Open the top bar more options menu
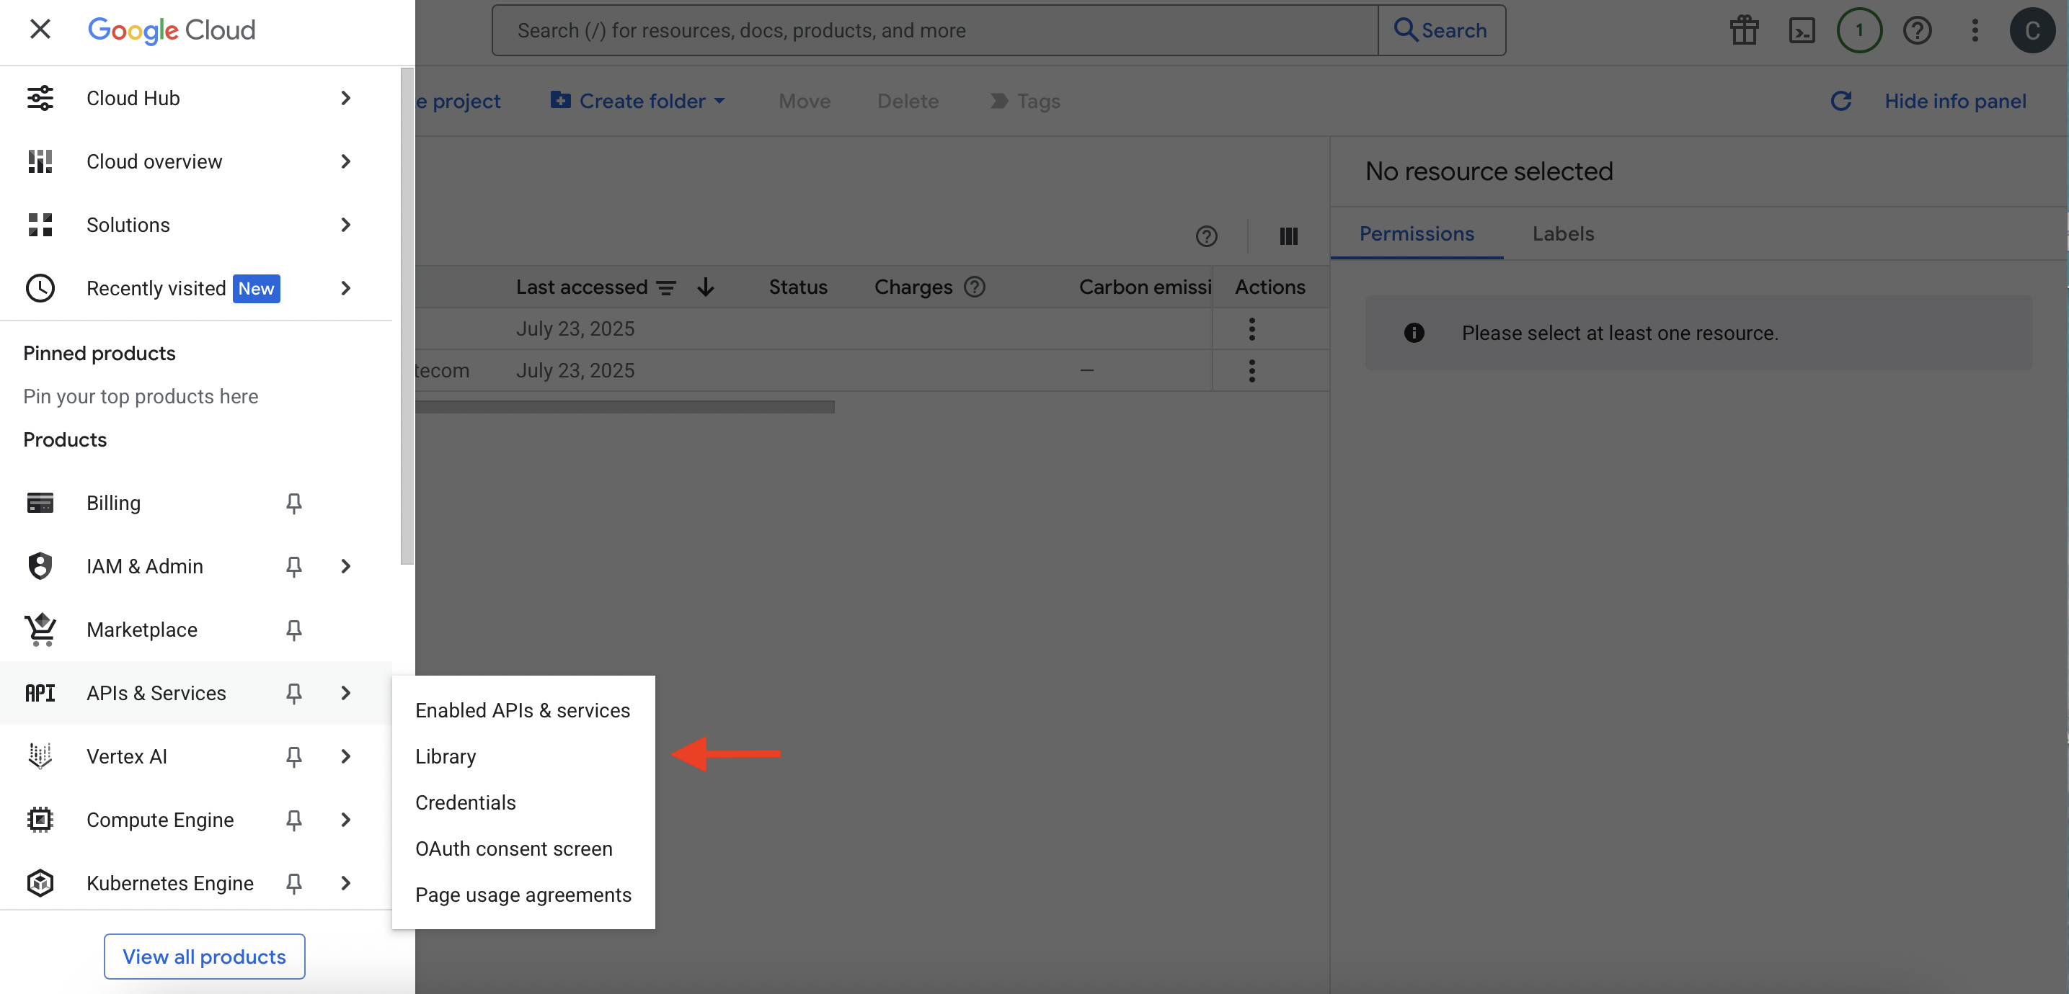Viewport: 2069px width, 994px height. tap(1975, 30)
